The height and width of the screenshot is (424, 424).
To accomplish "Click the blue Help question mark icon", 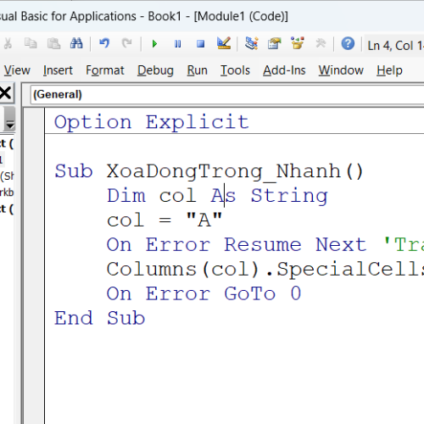I will (x=348, y=43).
